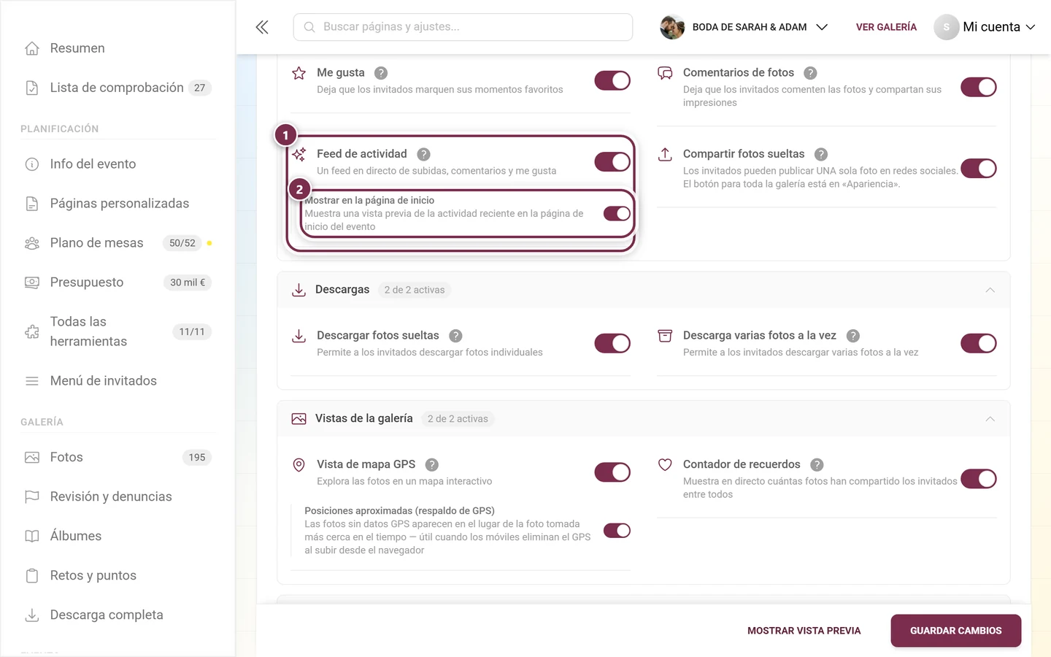
Task: Click the star icon beside Me gusta
Action: coord(299,73)
